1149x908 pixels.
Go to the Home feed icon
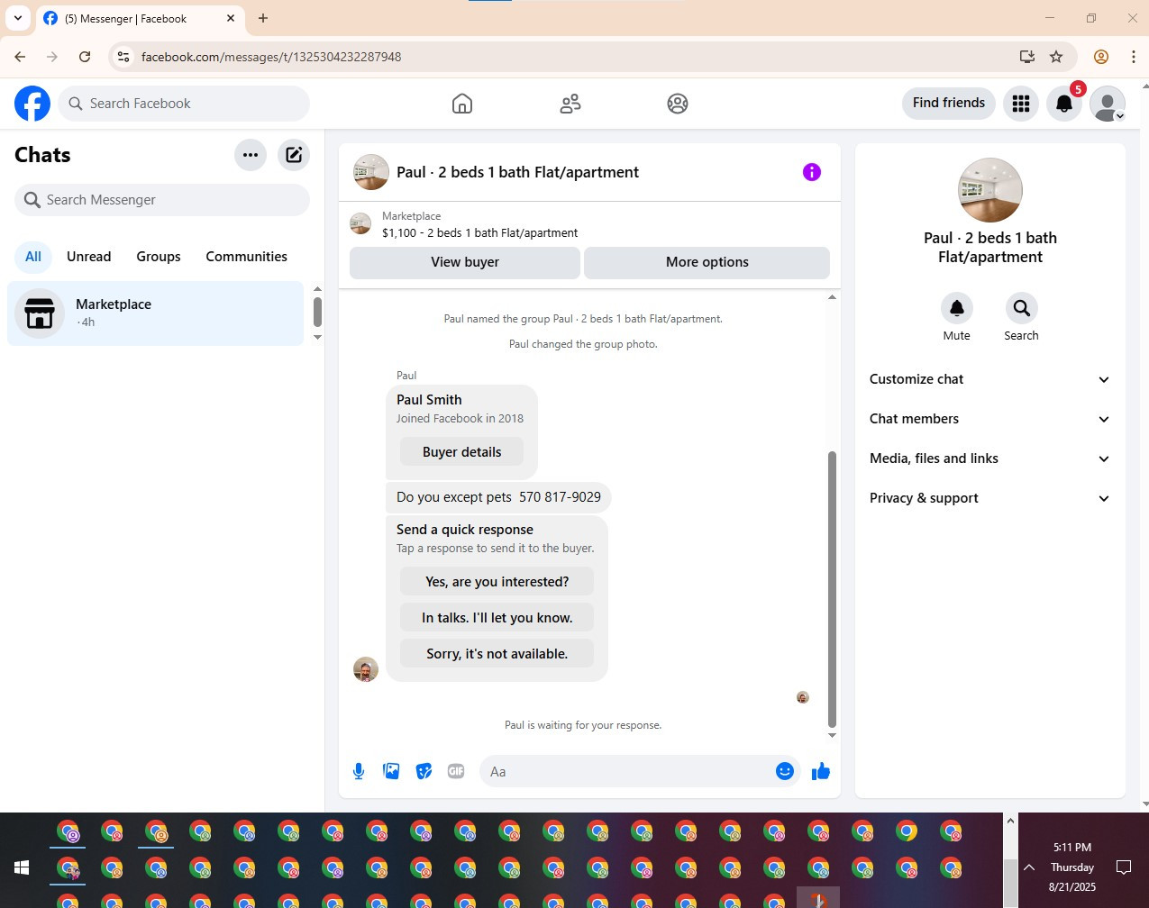[462, 104]
